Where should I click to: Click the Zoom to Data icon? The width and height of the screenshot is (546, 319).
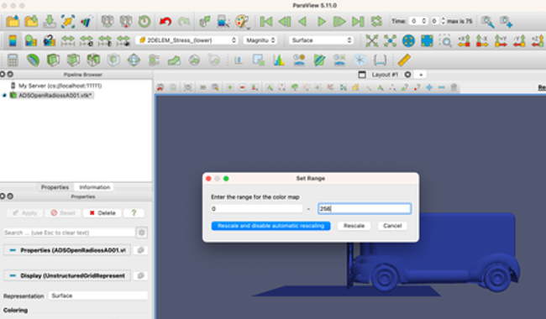tap(390, 40)
